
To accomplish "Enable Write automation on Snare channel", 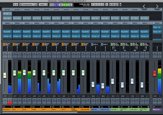I will [x=30, y=100].
